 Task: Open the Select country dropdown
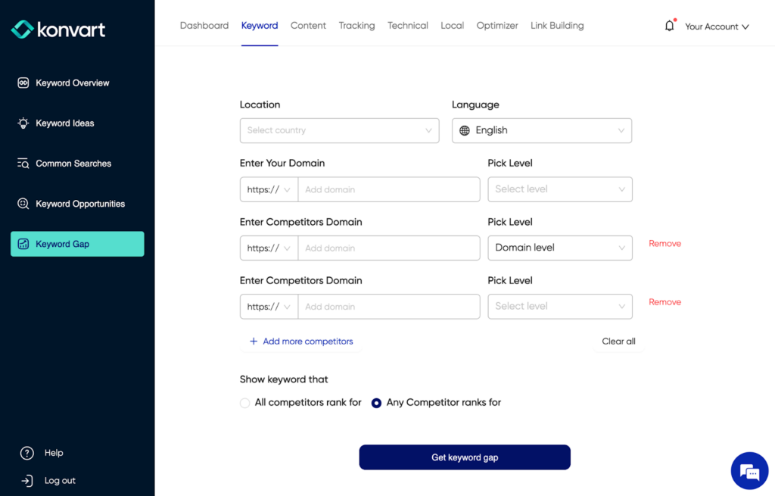[339, 130]
